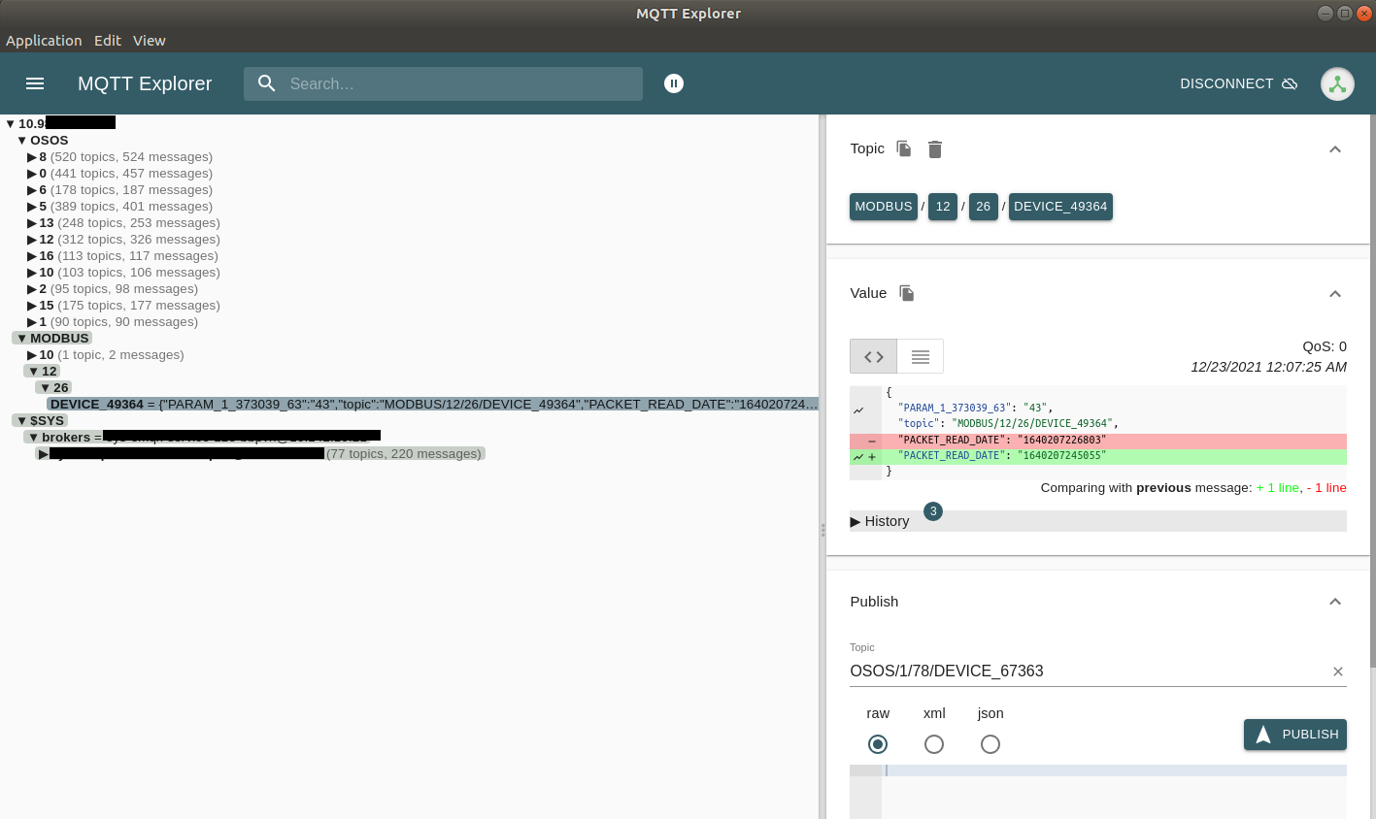Clear the publish topic field

click(1337, 672)
